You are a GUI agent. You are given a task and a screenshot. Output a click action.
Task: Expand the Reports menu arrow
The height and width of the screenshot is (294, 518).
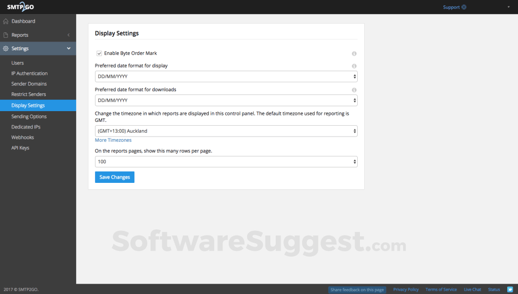point(69,35)
